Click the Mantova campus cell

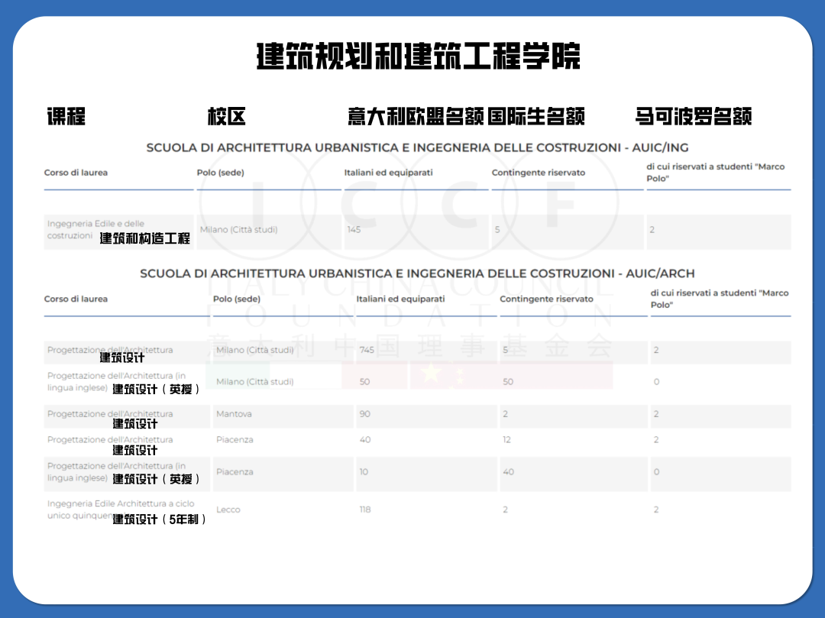[235, 414]
